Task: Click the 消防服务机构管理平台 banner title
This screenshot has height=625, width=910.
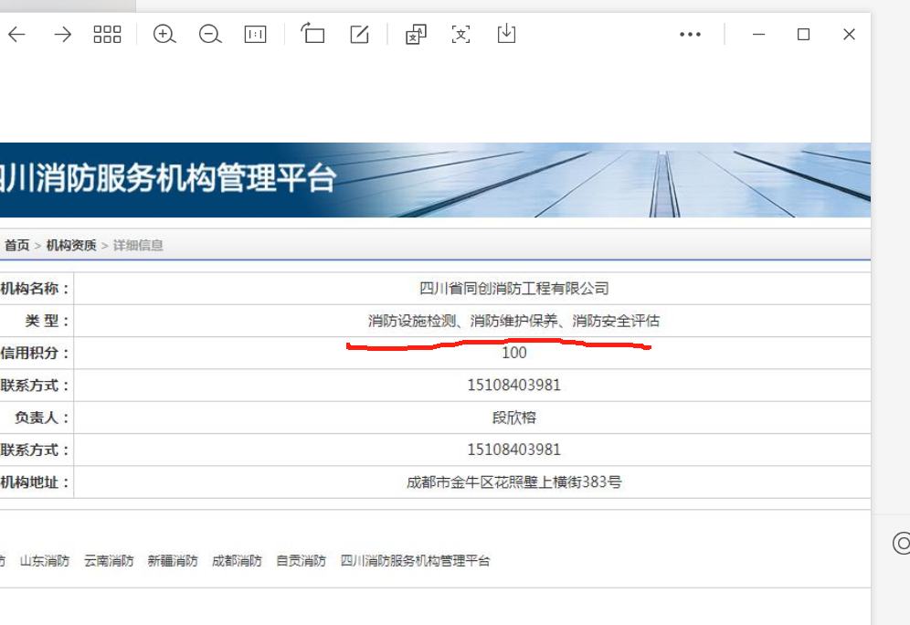Action: (x=168, y=177)
